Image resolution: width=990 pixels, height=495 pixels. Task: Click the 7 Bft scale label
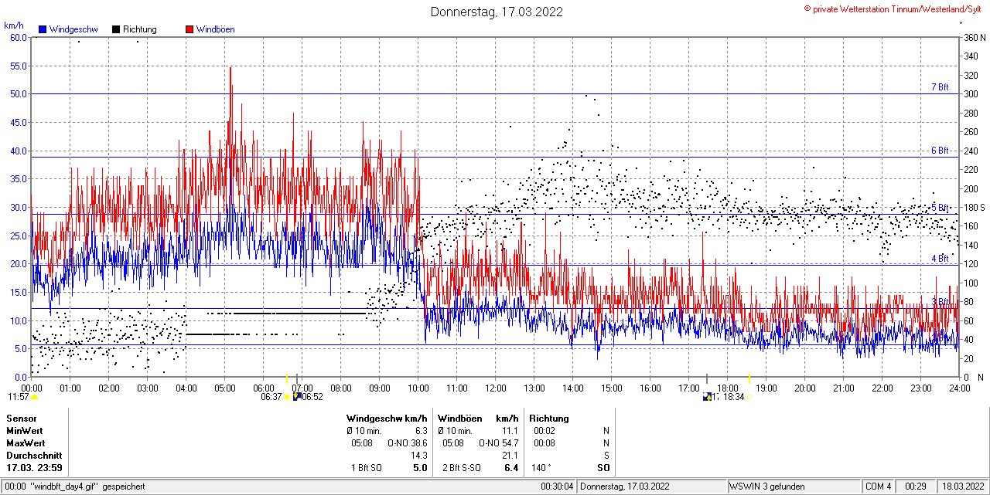coord(940,87)
